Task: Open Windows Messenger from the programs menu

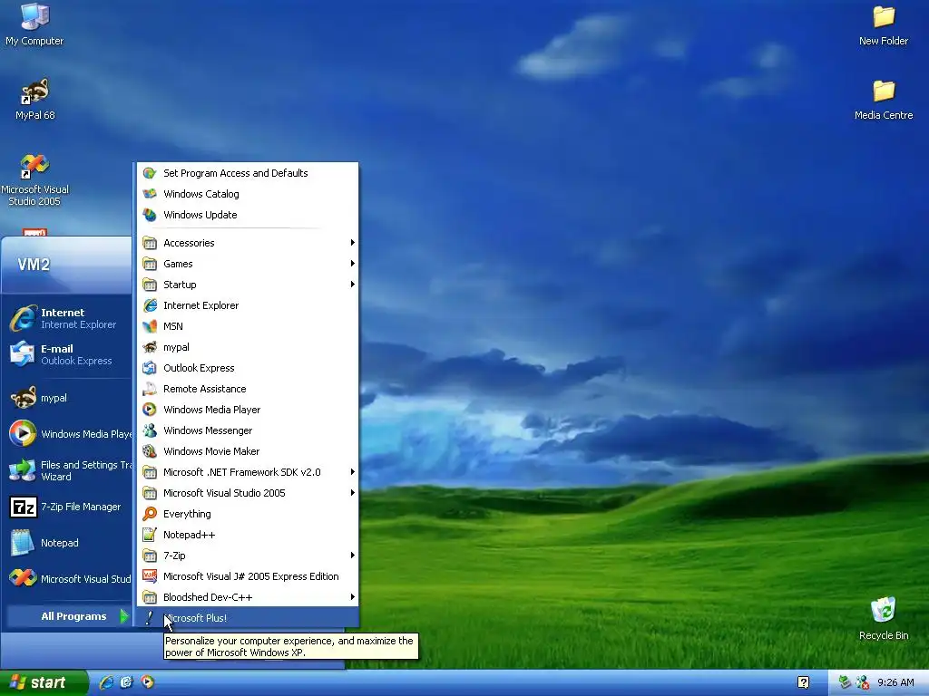Action: 248,430
